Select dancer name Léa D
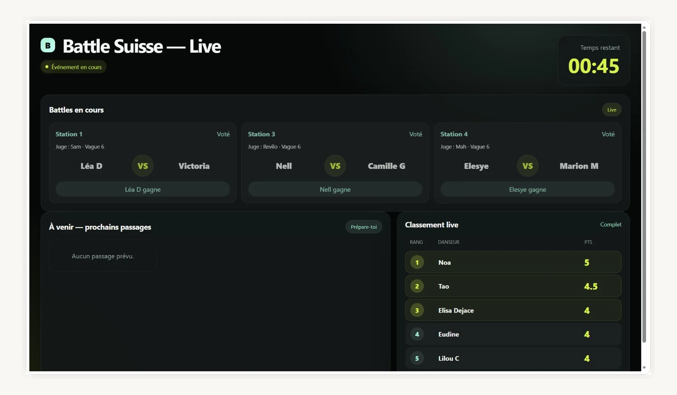 click(91, 166)
